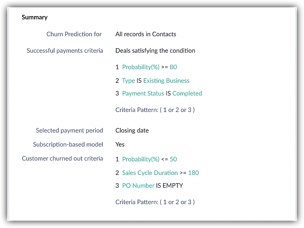Viewport: 304px width, 228px height.
Task: Select the Type field in criteria row
Action: 128,81
